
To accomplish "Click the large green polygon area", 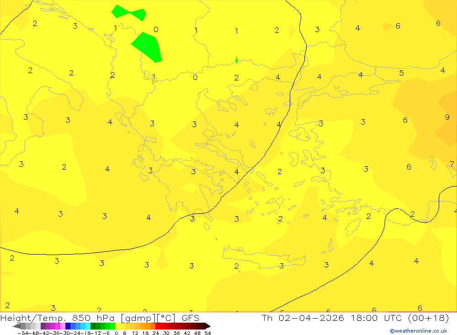I will point(148,47).
